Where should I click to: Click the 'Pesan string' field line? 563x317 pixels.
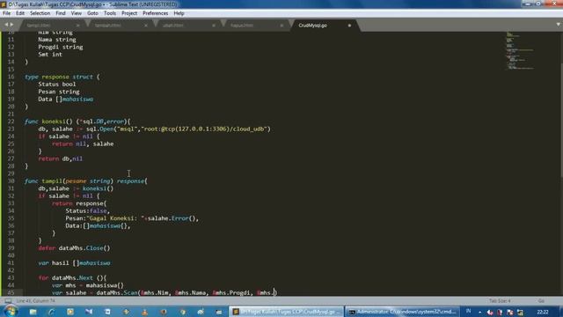(x=59, y=92)
